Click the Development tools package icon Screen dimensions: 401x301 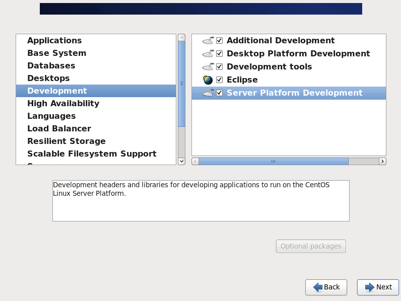pyautogui.click(x=208, y=67)
